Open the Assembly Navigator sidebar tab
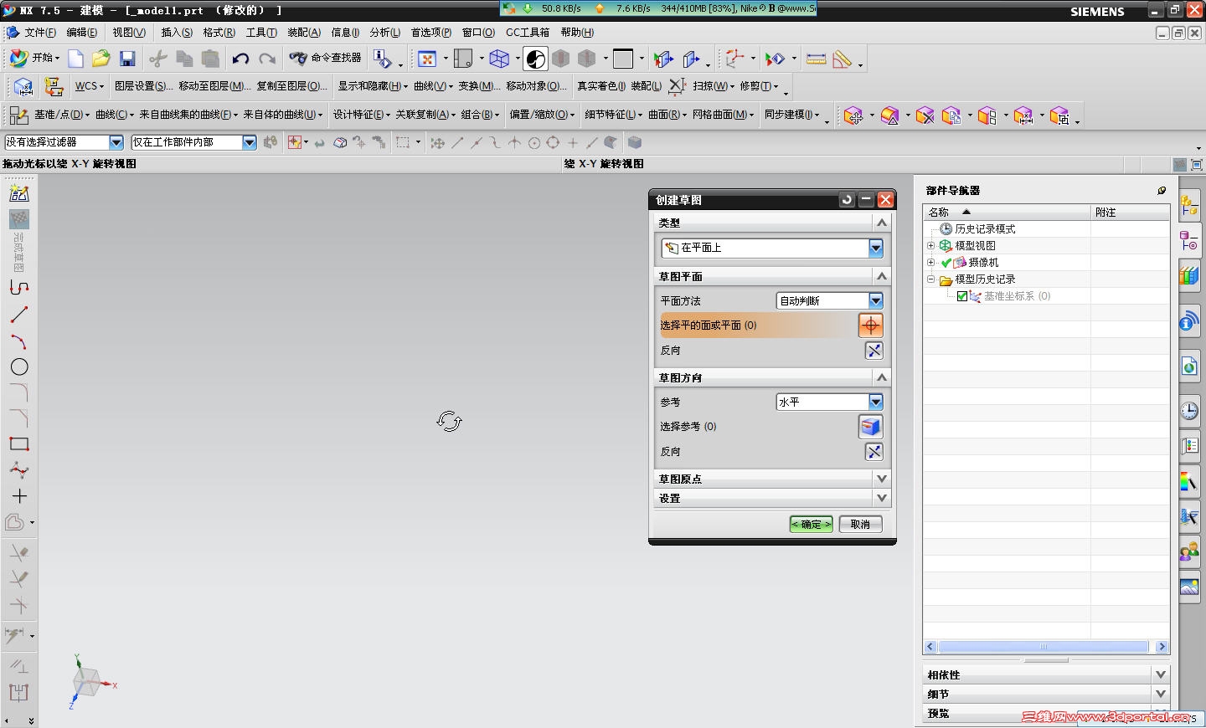The height and width of the screenshot is (728, 1206). pos(1189,207)
